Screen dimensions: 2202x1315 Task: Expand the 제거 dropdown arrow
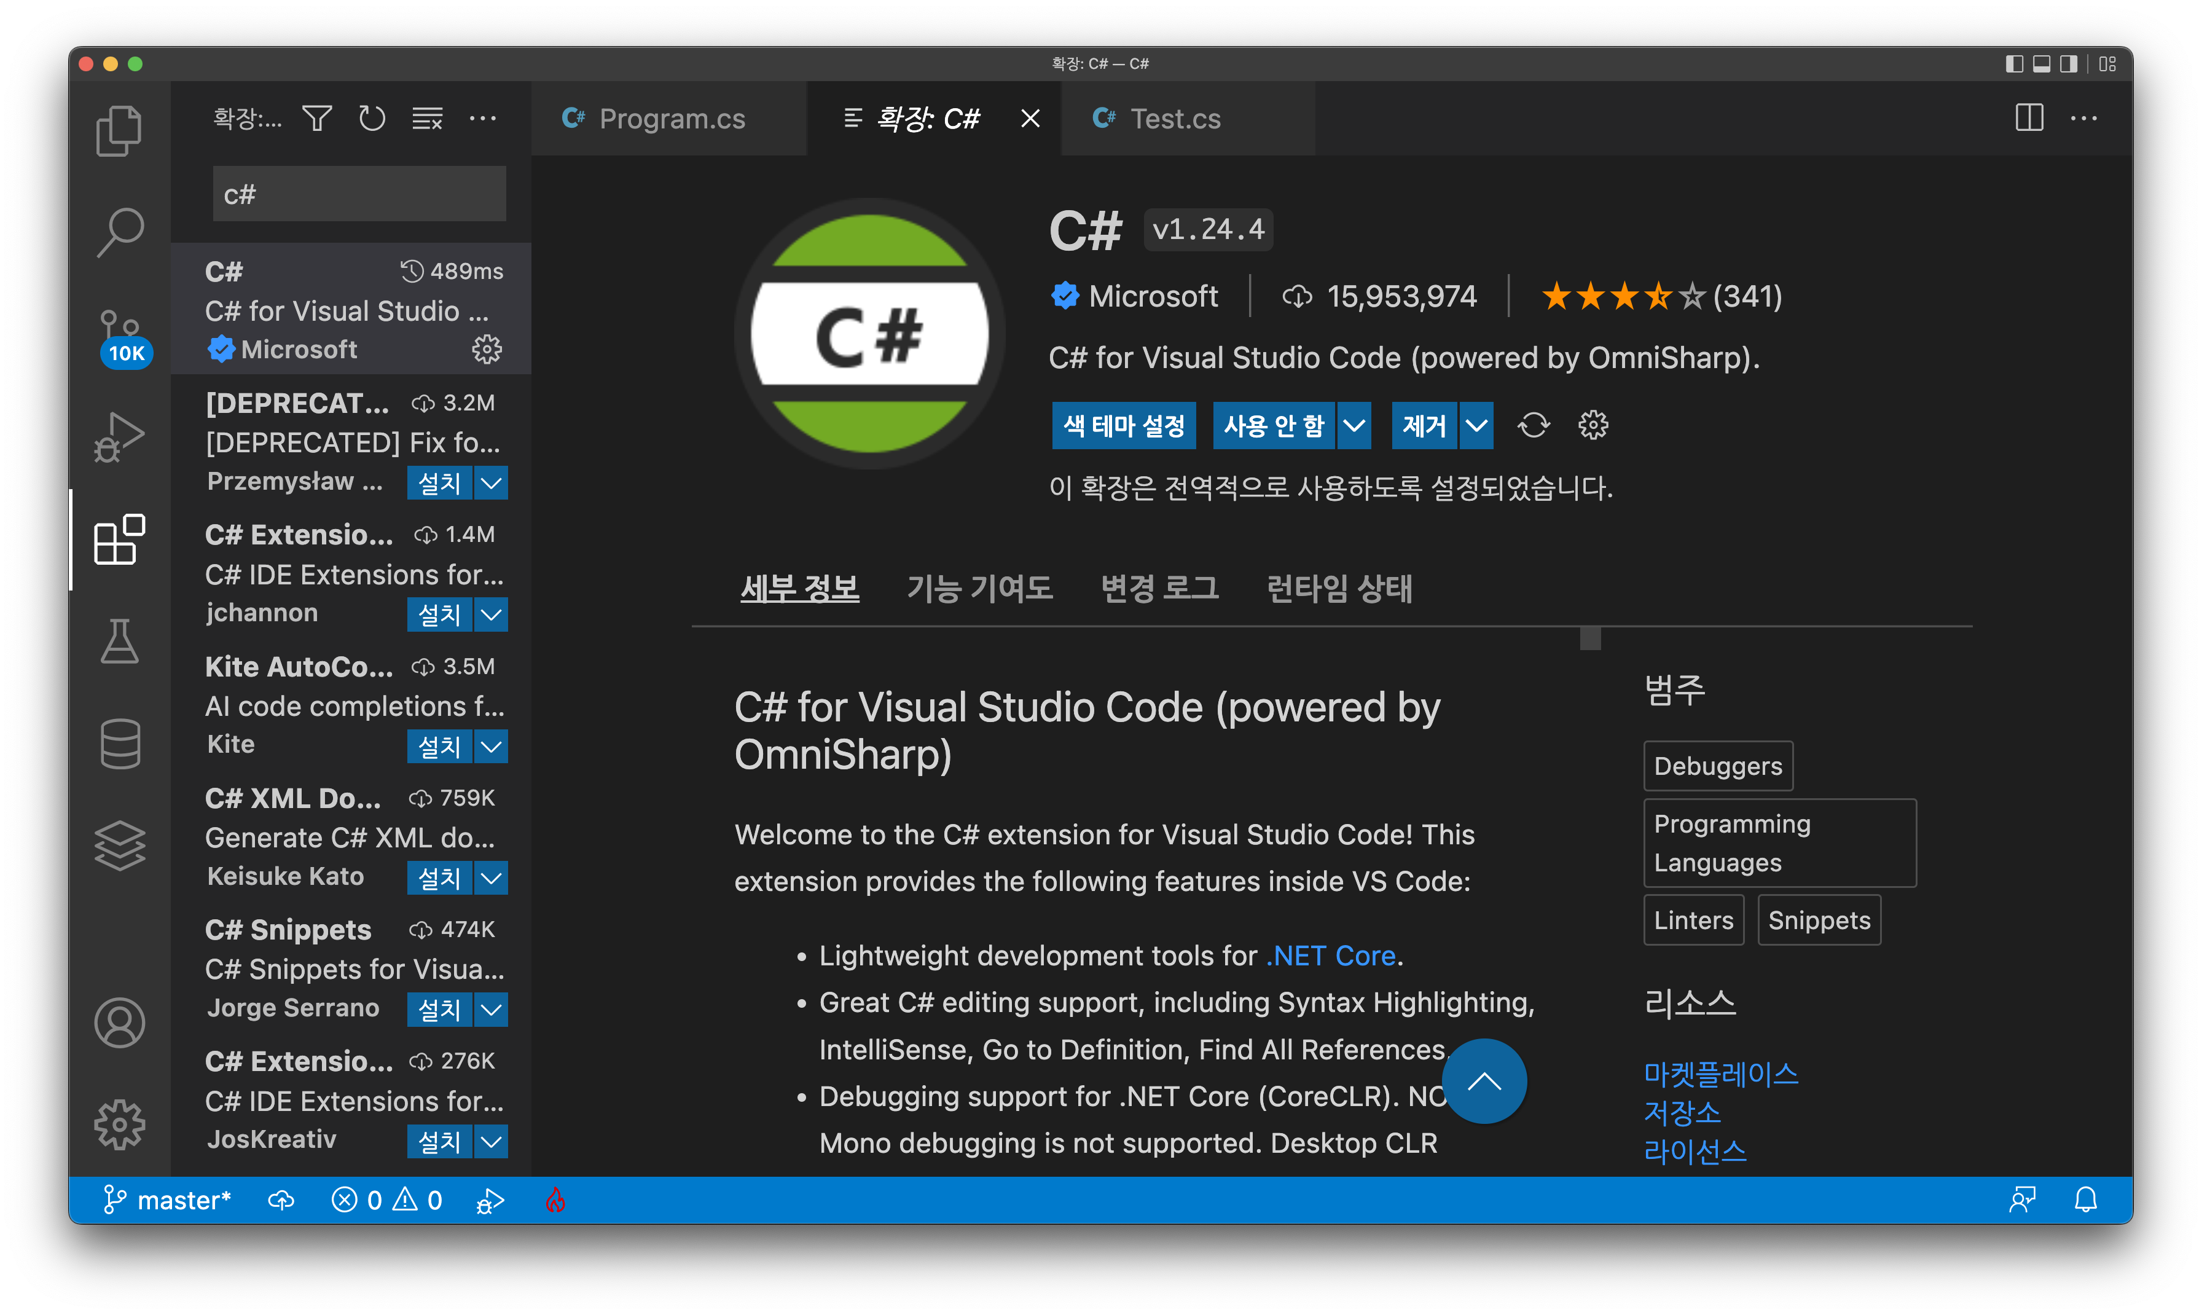[1476, 425]
